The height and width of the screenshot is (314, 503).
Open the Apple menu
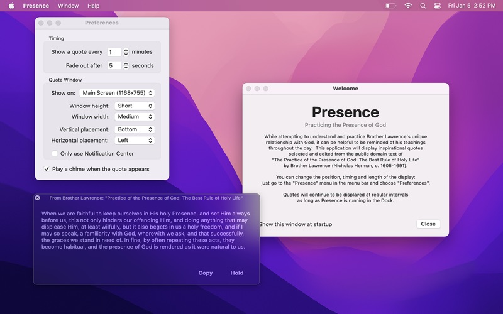11,6
